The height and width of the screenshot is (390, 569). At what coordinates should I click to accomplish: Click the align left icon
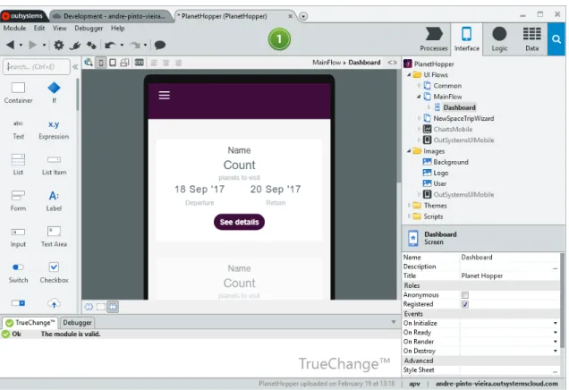154,63
